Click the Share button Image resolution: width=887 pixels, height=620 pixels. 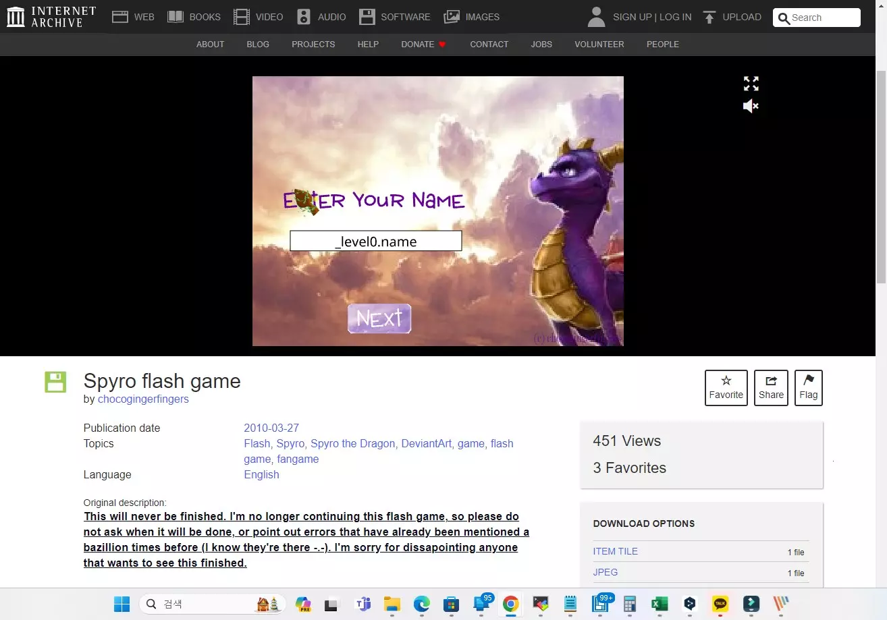click(x=771, y=388)
